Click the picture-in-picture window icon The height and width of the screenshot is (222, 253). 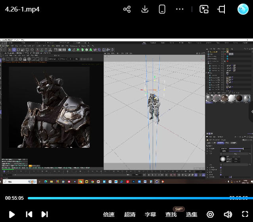point(204,9)
